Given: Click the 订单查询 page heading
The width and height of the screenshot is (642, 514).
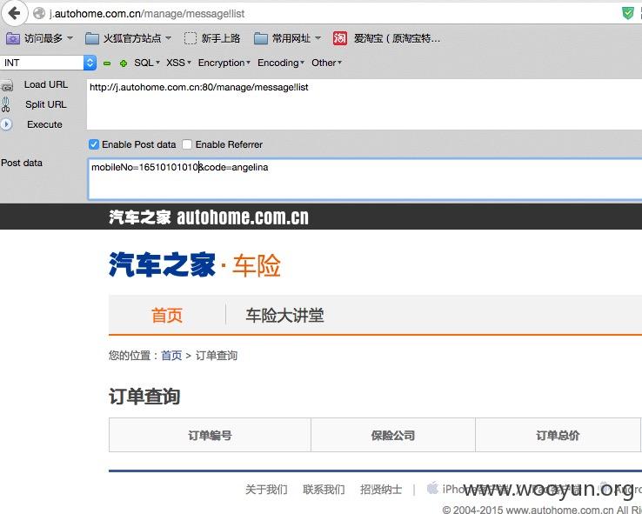Looking at the screenshot, I should [144, 396].
